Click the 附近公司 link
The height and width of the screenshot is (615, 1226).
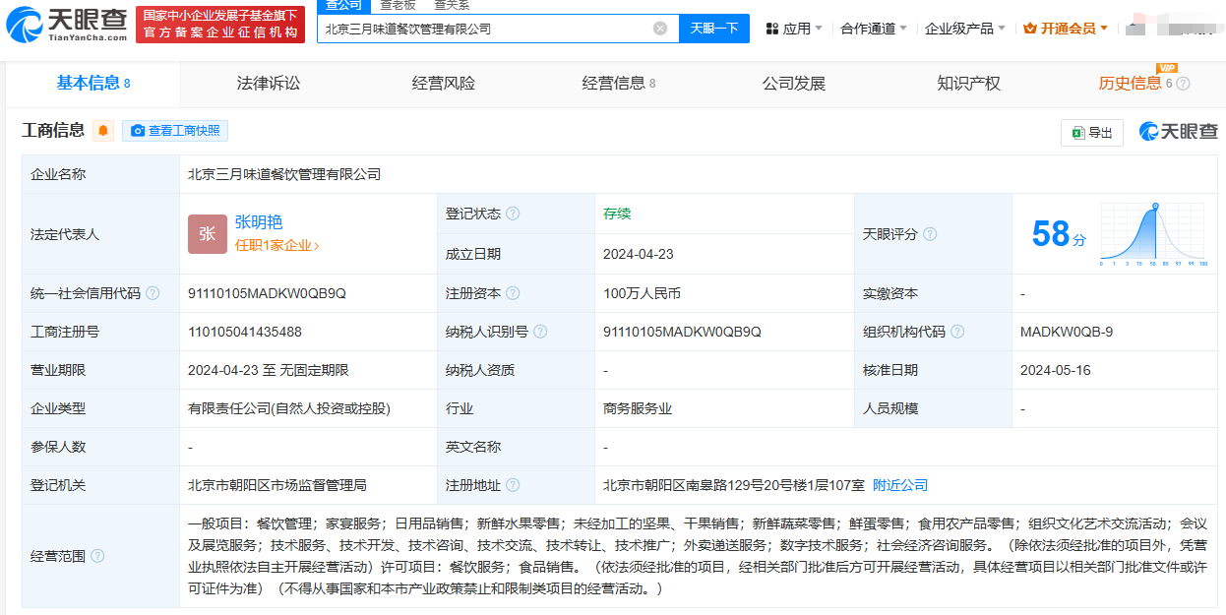(x=900, y=485)
